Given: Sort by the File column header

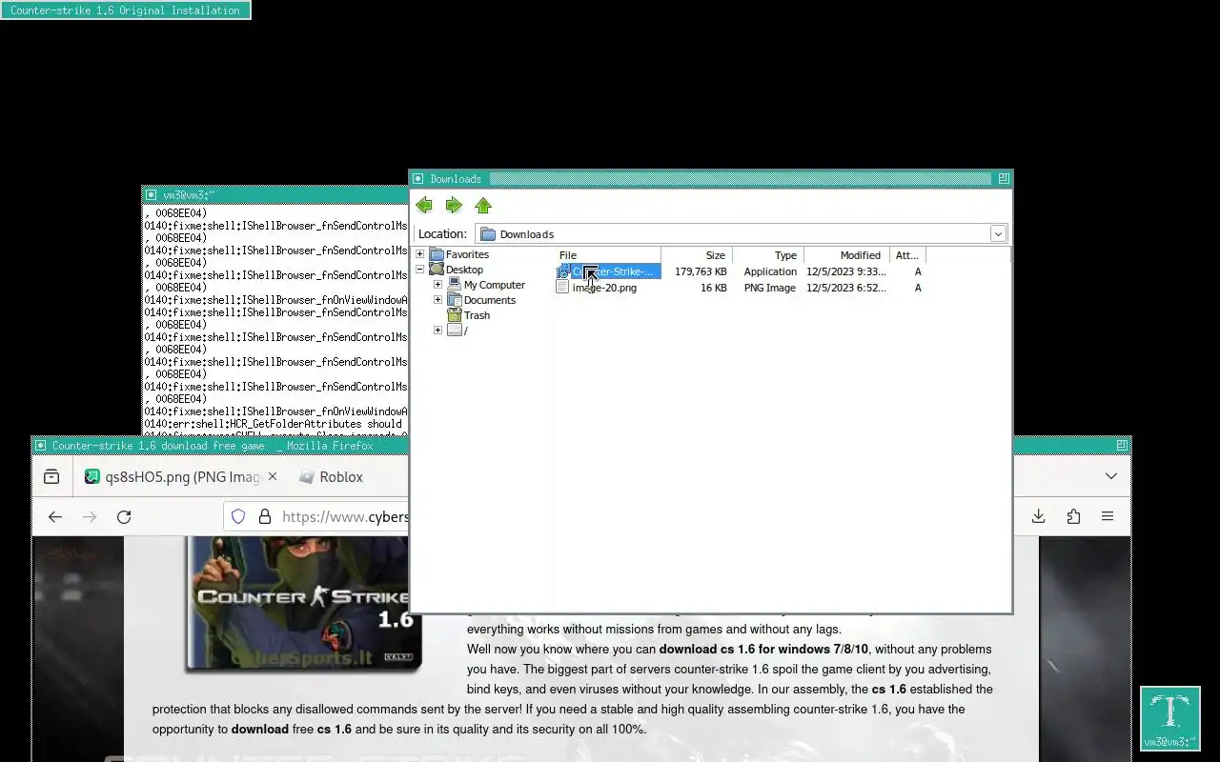Looking at the screenshot, I should (608, 255).
